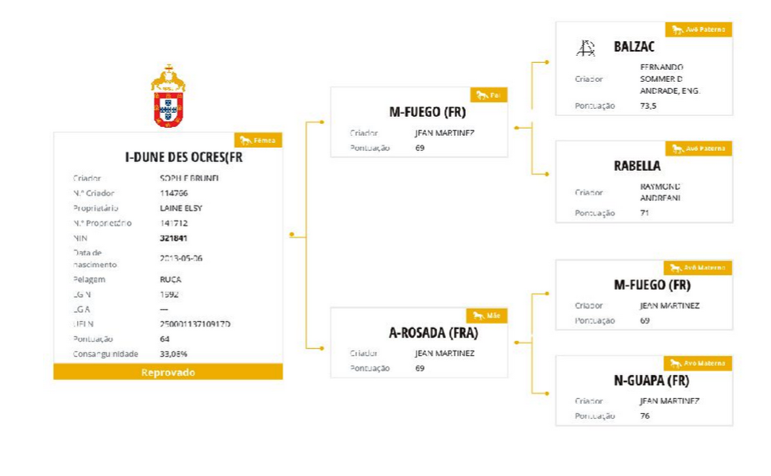Click the Mãe horse badge on A-ROSADA card
Screen dimensions: 771x476
486,315
